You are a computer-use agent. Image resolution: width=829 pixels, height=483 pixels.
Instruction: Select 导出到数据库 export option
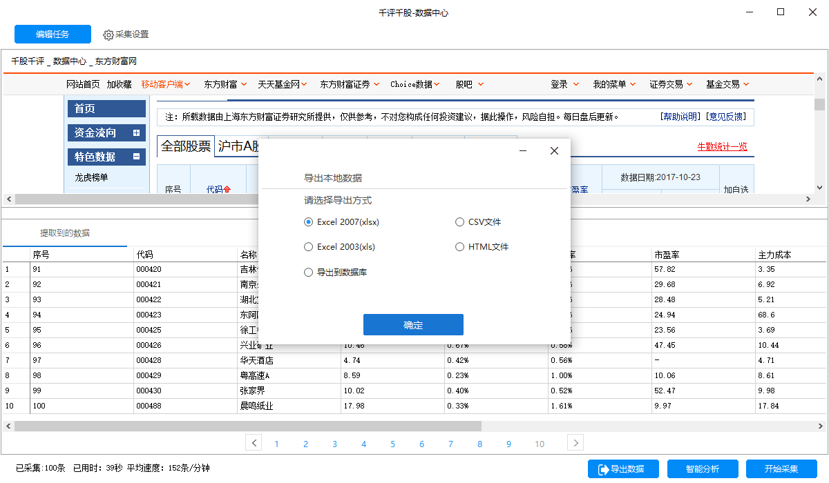point(336,272)
